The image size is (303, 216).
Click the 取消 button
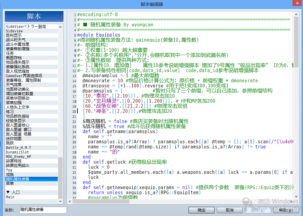[x=230, y=210]
